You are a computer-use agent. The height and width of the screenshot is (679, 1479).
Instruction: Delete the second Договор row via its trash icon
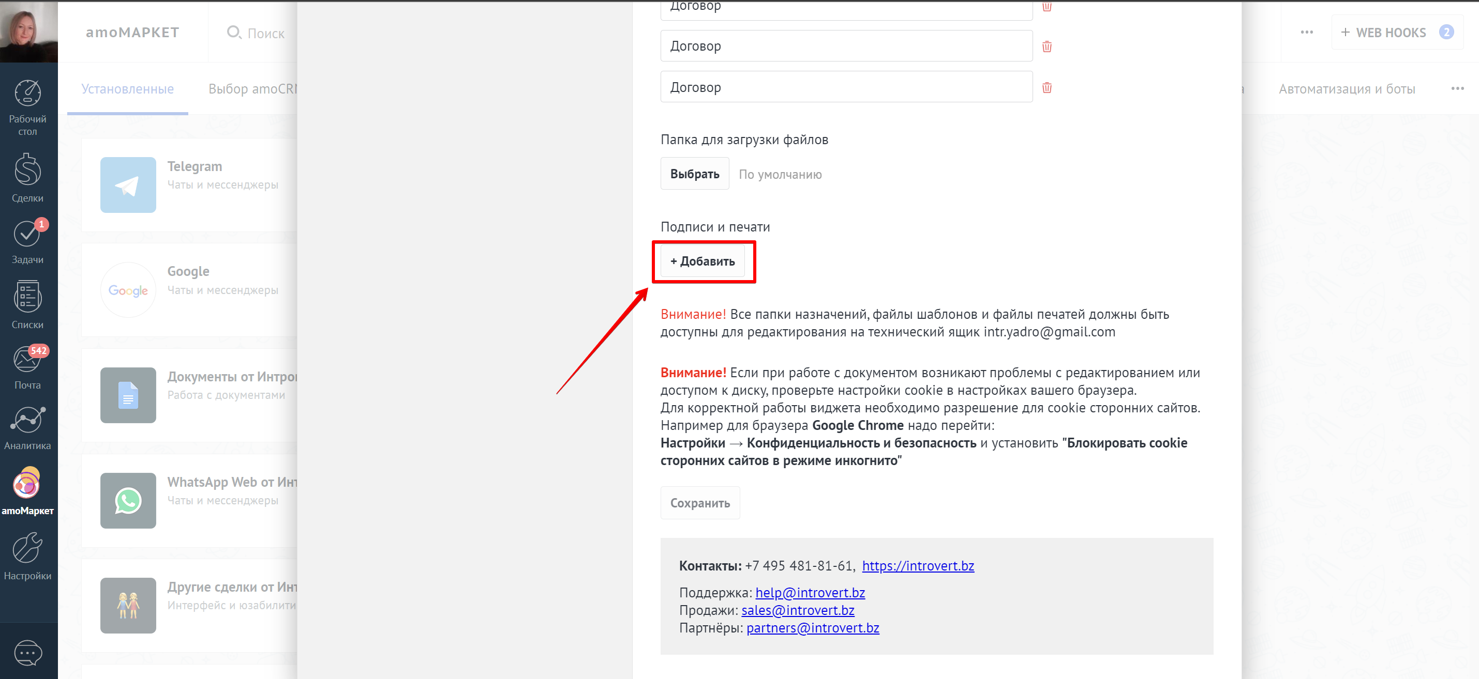(x=1047, y=47)
